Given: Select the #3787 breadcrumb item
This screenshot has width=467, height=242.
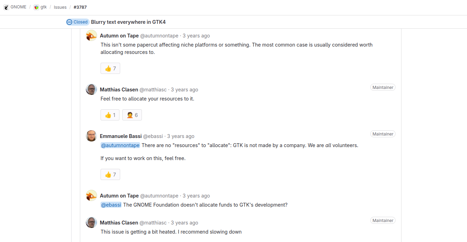Looking at the screenshot, I should coord(80,7).
